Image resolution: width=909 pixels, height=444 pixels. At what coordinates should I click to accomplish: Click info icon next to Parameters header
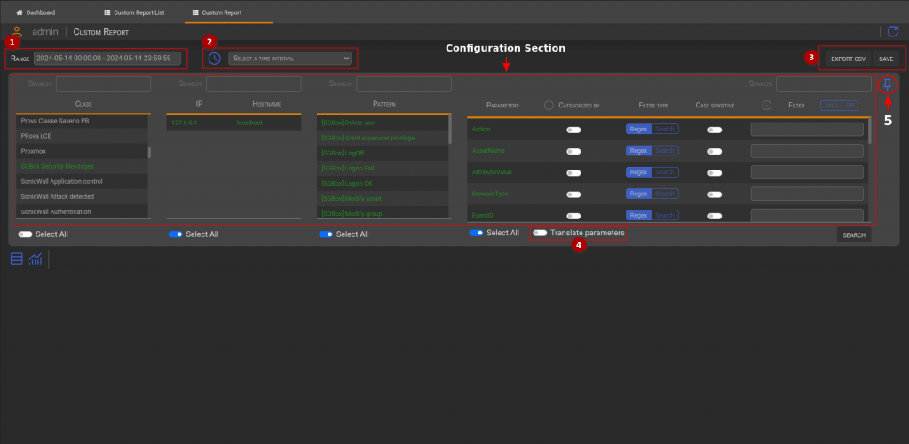549,106
